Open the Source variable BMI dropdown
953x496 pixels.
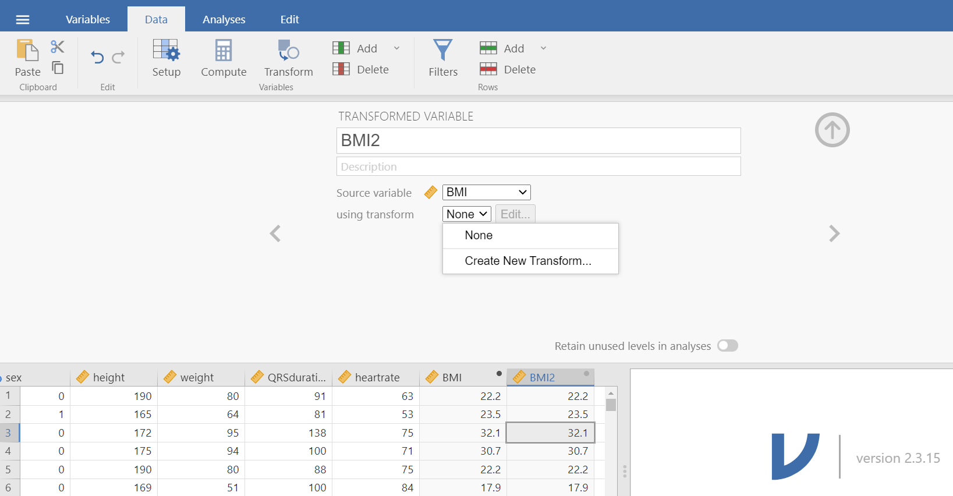[486, 192]
